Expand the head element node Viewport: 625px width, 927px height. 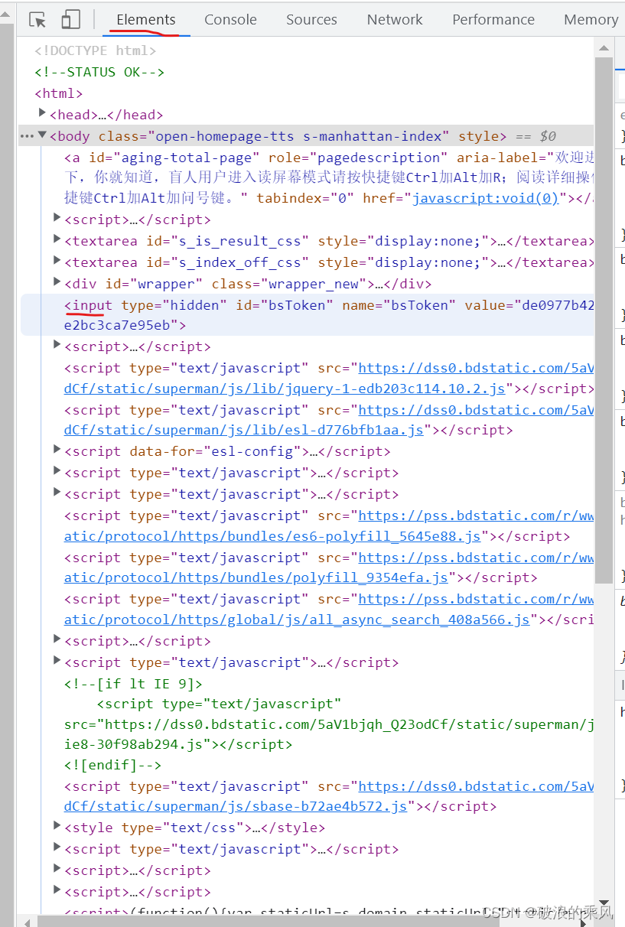[43, 113]
